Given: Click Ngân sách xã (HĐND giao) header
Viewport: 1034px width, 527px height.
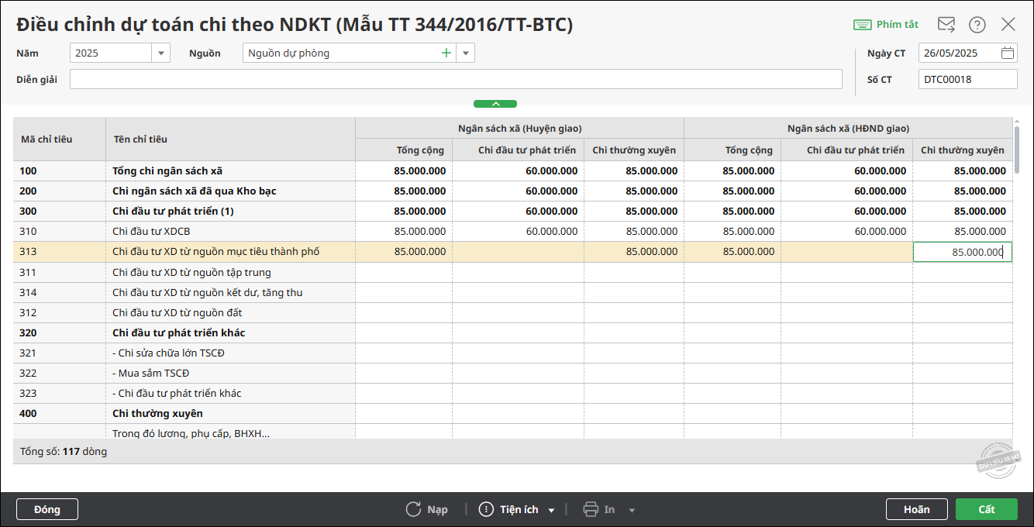Looking at the screenshot, I should coord(848,128).
